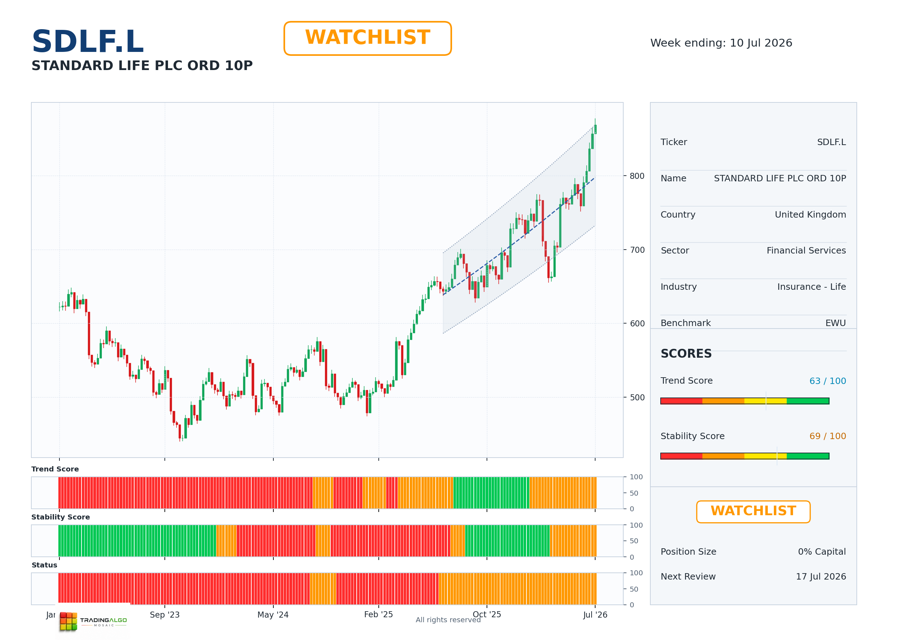
Task: Click the Feb '25 axis label
Action: 378,614
